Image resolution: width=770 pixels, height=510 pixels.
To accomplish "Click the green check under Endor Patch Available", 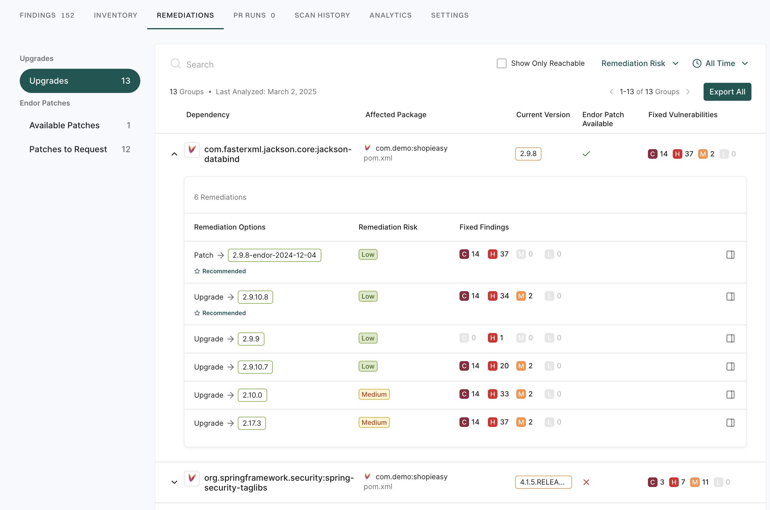I will click(x=586, y=154).
